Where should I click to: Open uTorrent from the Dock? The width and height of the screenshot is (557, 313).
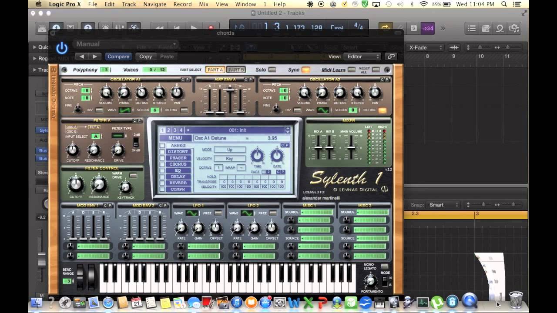(x=437, y=302)
